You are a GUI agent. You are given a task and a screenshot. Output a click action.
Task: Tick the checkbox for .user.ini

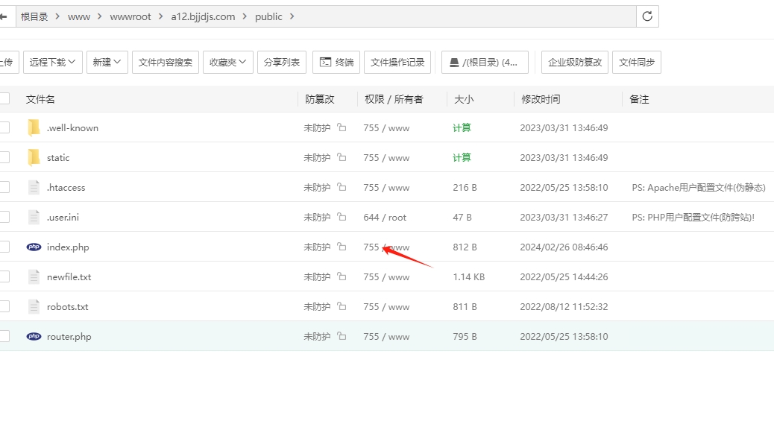pos(4,217)
